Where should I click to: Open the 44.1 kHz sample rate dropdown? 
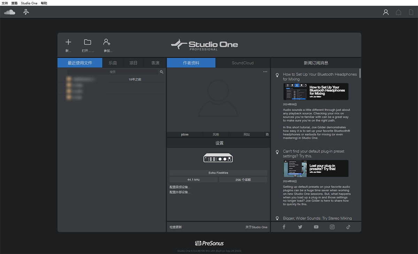[x=194, y=180]
